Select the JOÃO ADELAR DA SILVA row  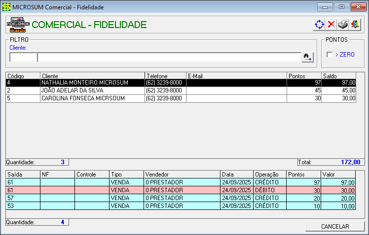[x=181, y=90]
